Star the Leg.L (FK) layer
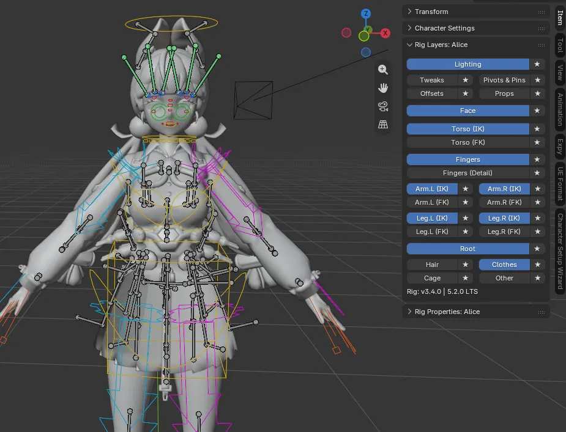Viewport: 566px width, 432px height. pos(465,232)
